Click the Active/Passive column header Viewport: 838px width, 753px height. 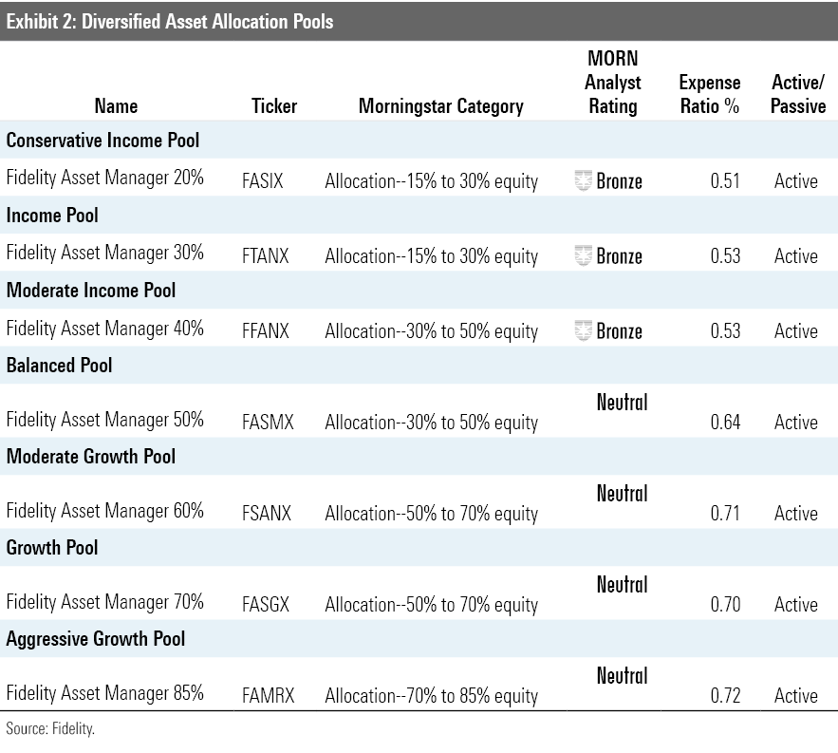tap(798, 94)
